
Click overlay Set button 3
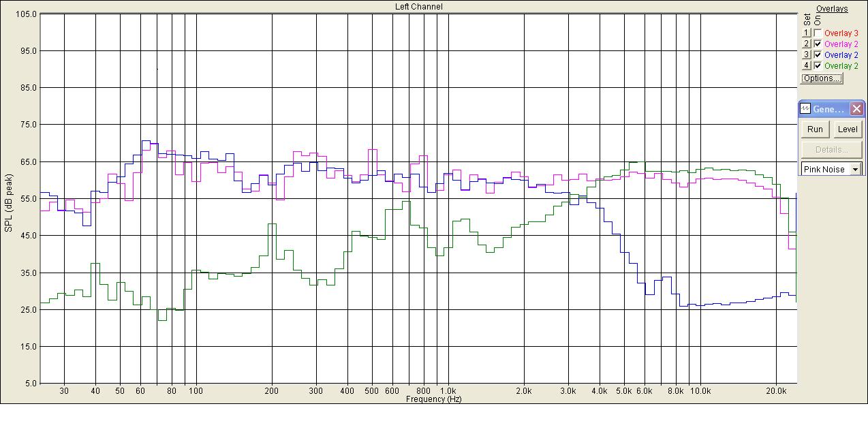pos(806,55)
